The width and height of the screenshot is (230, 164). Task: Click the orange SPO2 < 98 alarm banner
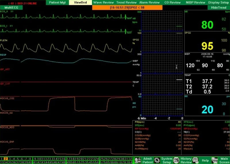pos(127,8)
